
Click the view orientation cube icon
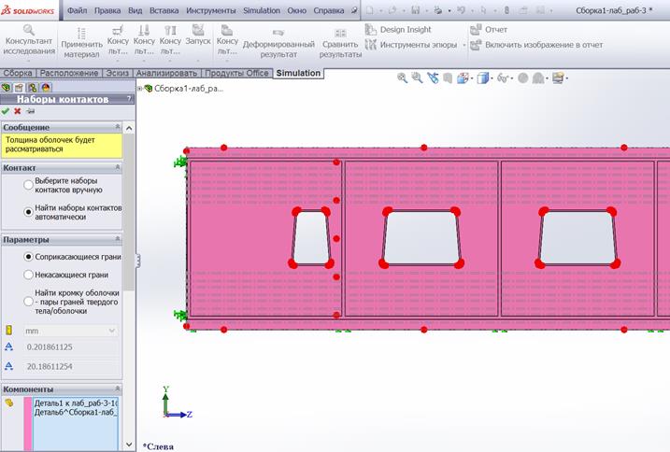click(x=483, y=78)
